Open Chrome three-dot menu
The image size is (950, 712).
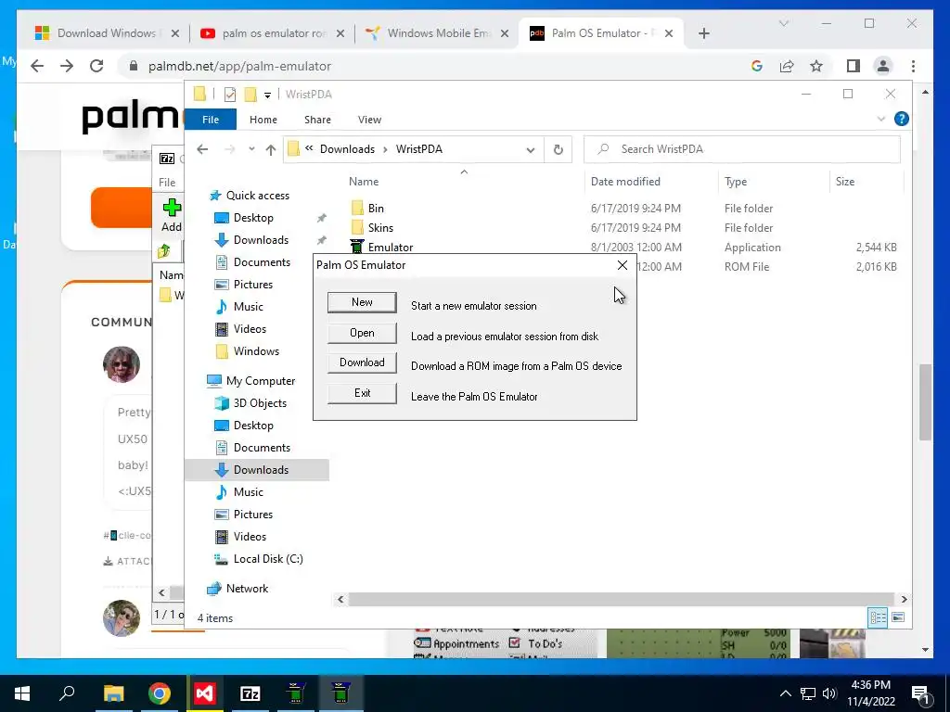[913, 66]
